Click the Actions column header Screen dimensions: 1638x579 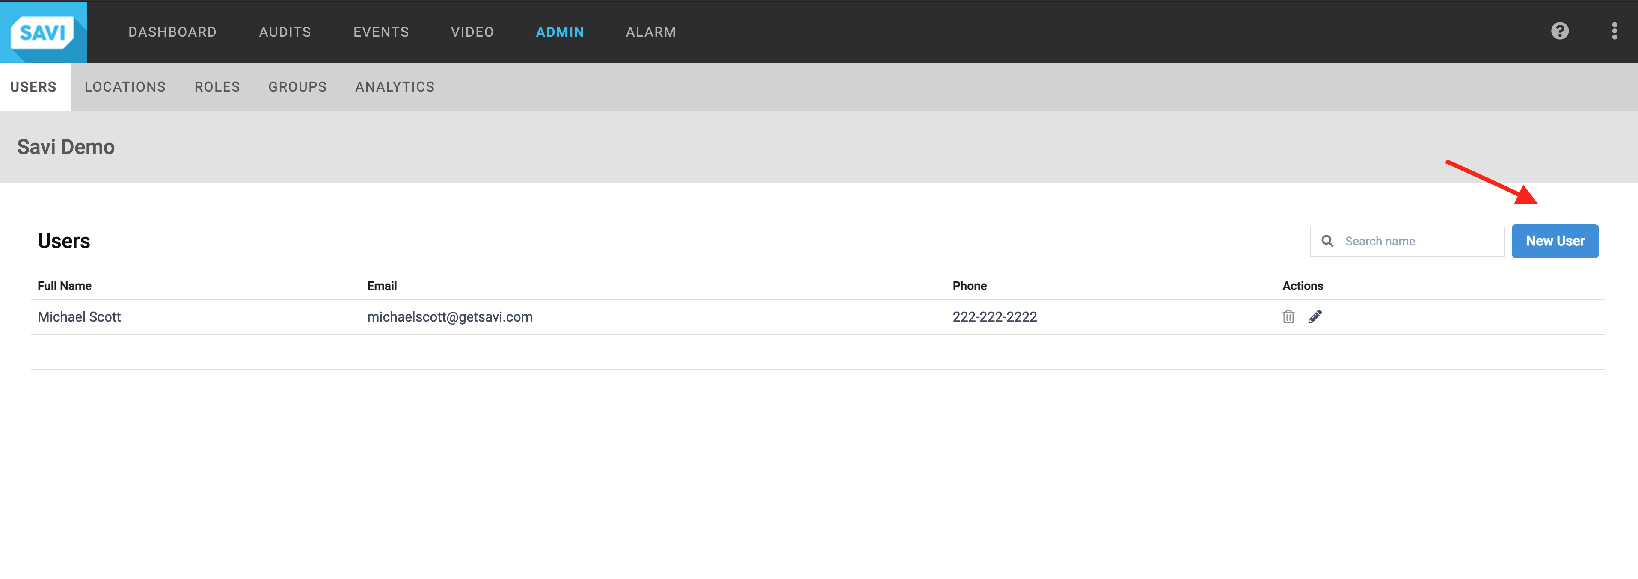click(x=1302, y=286)
